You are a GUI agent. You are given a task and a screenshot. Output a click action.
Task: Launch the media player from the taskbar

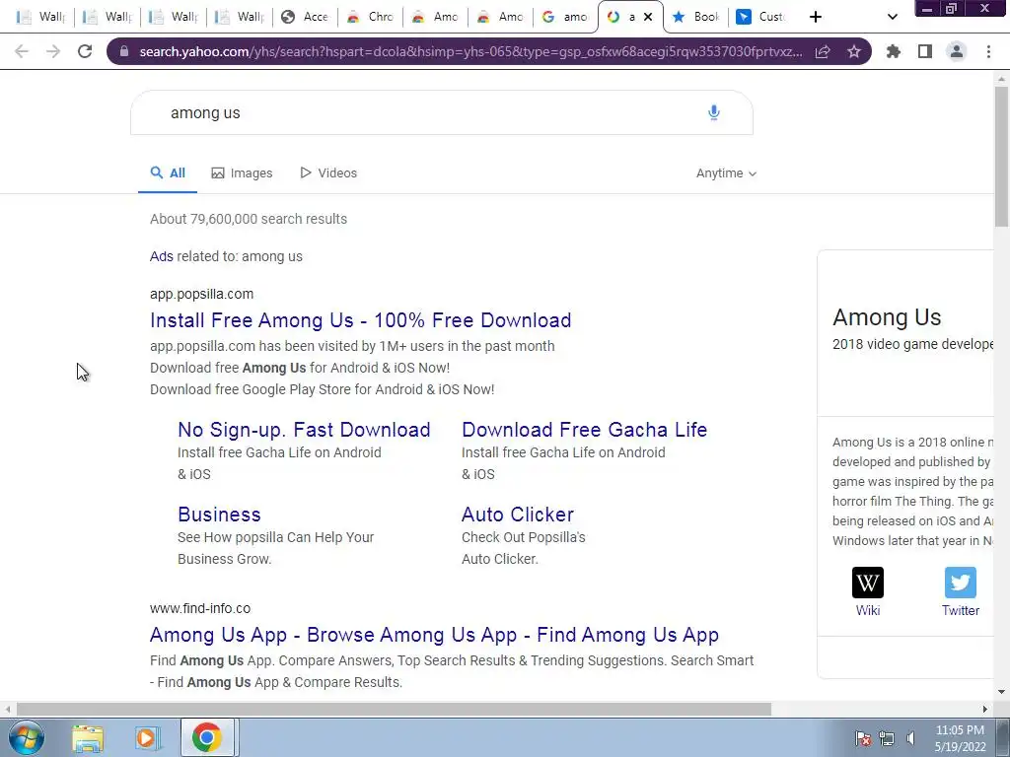click(x=146, y=738)
